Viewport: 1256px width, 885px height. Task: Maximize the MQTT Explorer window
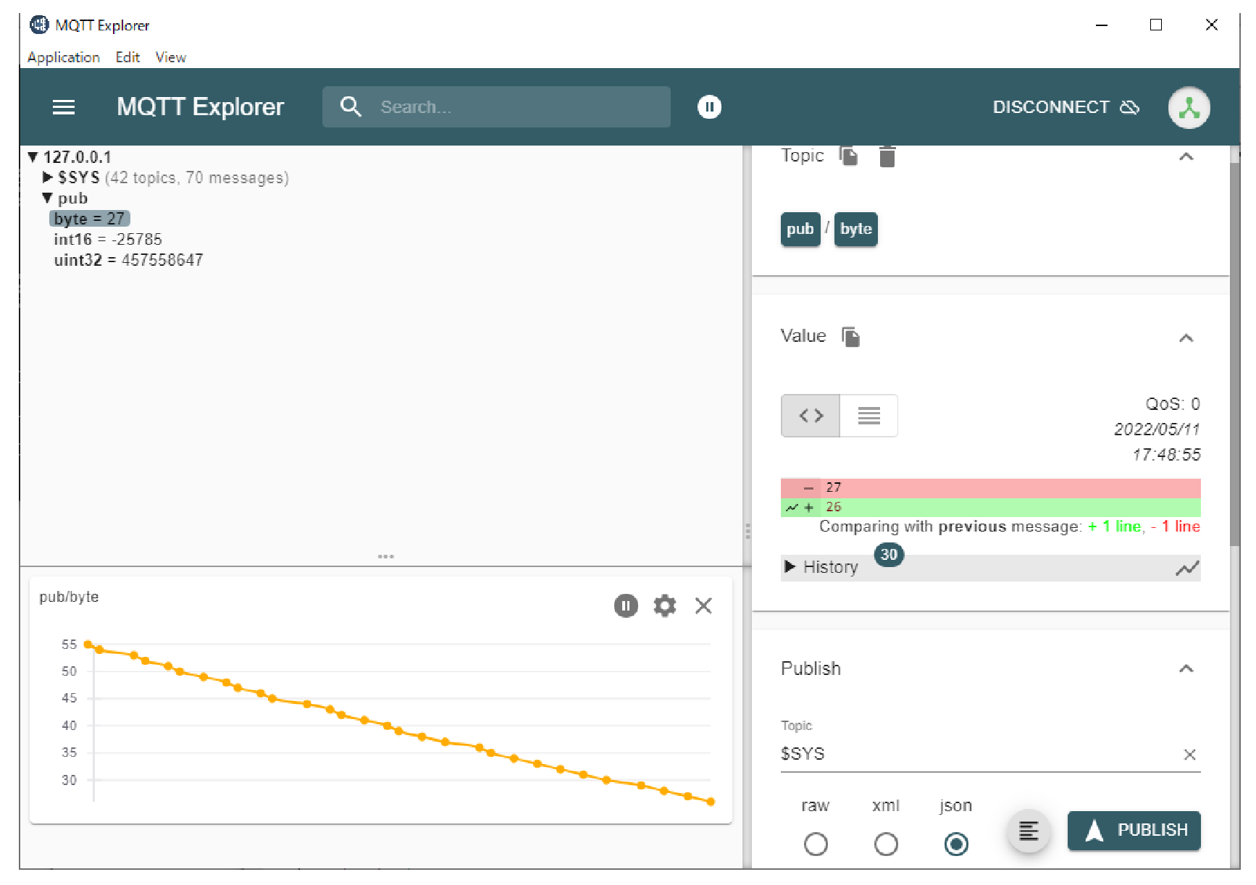(x=1156, y=25)
